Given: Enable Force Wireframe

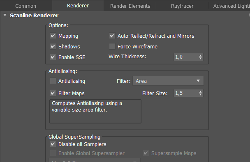Looking at the screenshot, I should 112,46.
